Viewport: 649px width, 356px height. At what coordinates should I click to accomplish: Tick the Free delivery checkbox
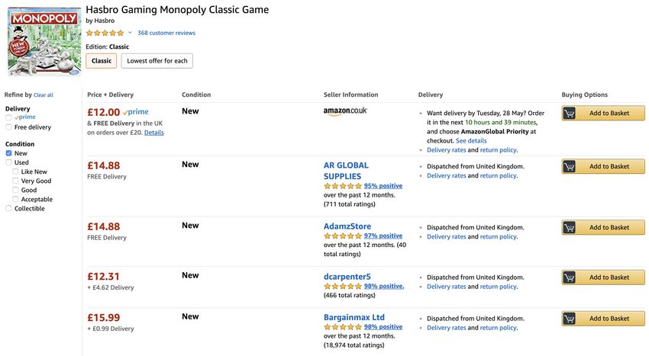pos(8,127)
